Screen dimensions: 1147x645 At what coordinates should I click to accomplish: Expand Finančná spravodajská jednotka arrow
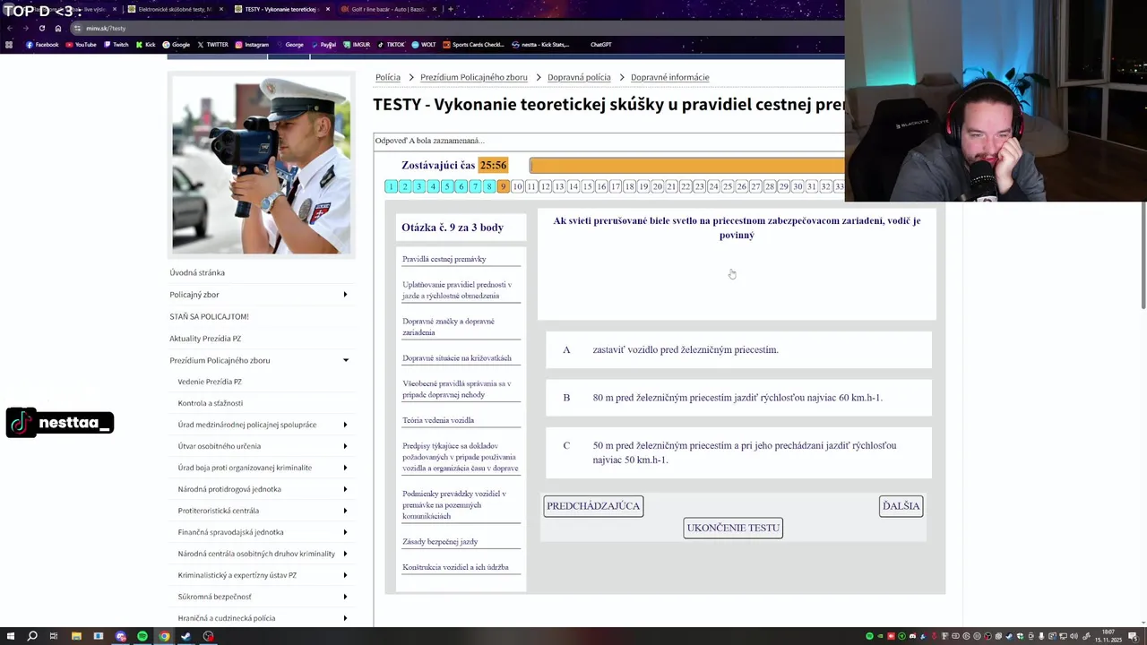click(x=345, y=532)
